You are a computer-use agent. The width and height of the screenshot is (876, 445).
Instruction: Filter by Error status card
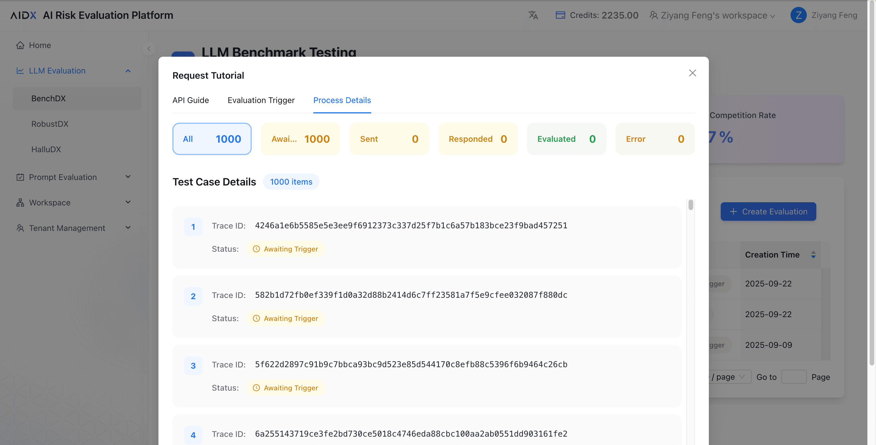(655, 139)
